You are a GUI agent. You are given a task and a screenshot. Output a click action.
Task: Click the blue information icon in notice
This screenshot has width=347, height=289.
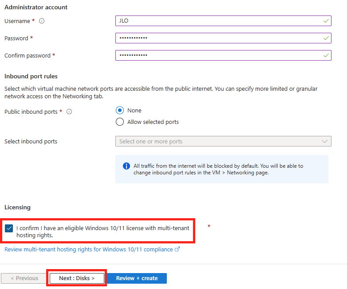(x=126, y=166)
